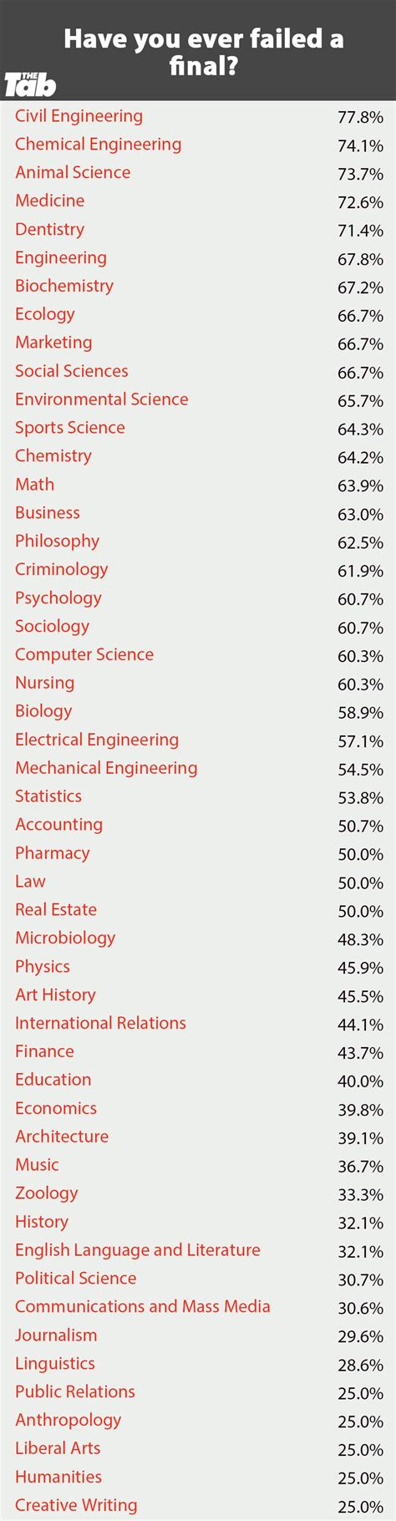Choose the Environmental Science entry
Viewport: 396px width, 1521px height.
[x=101, y=399]
